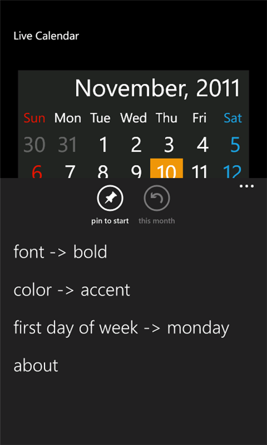Tap the November, 2011 month title
Image resolution: width=267 pixels, height=445 pixels.
point(158,88)
